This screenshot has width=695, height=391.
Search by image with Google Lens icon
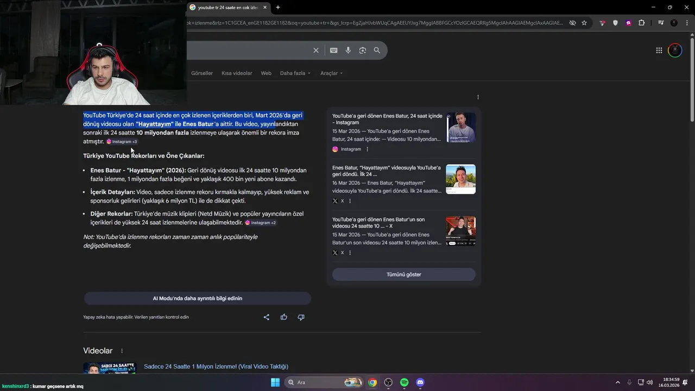coord(362,51)
